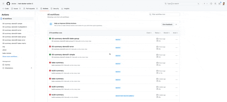Open the create new plus dropdown
Image resolution: width=227 pixels, height=102 pixels.
tap(206, 4)
